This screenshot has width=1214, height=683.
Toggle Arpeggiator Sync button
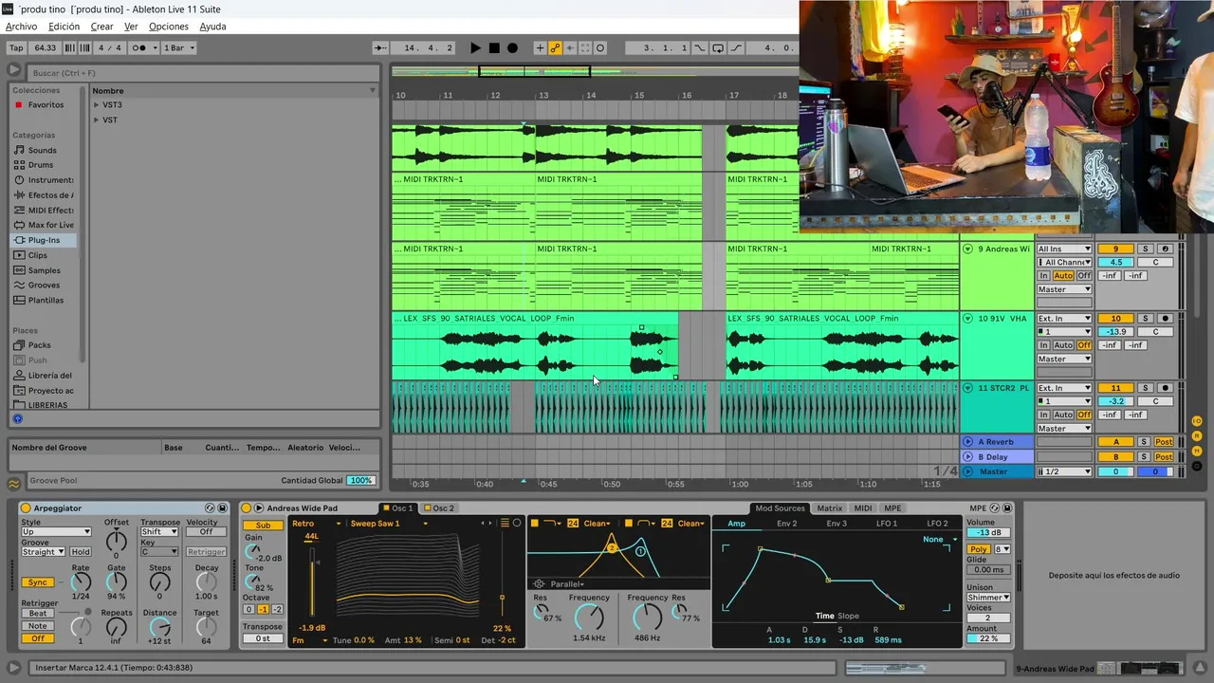(x=38, y=582)
